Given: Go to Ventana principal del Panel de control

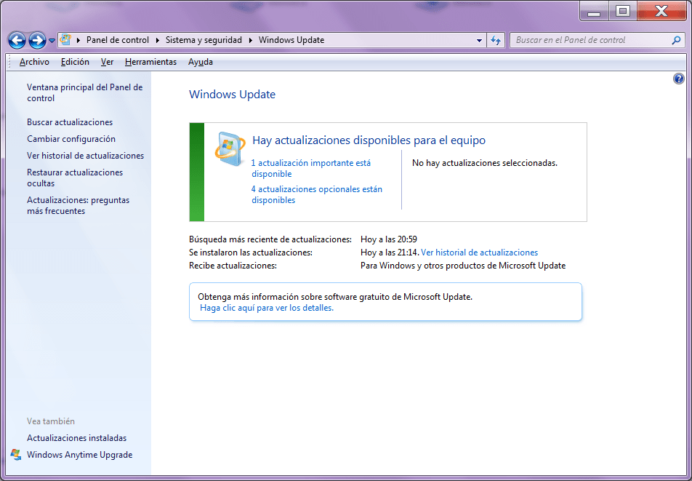Looking at the screenshot, I should coord(85,92).
